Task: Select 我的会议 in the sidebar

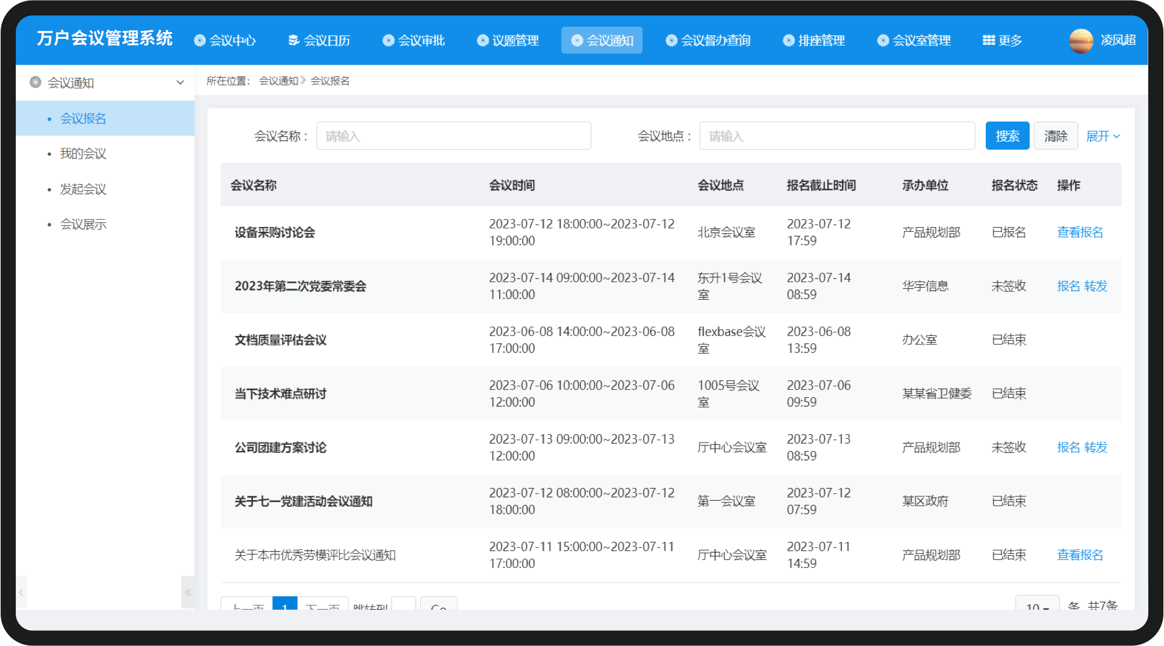Action: [83, 154]
